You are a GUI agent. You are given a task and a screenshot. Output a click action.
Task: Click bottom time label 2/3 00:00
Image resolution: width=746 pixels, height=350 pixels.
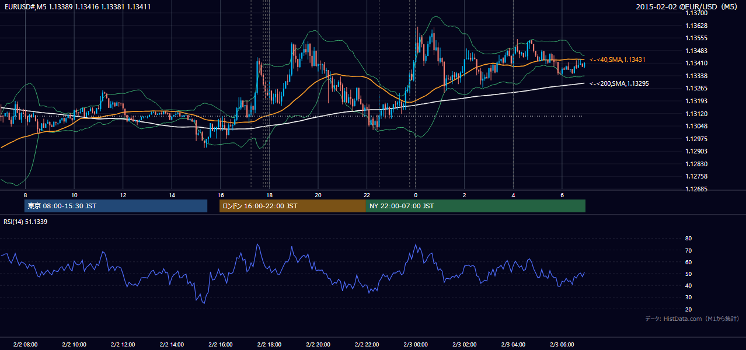[416, 344]
